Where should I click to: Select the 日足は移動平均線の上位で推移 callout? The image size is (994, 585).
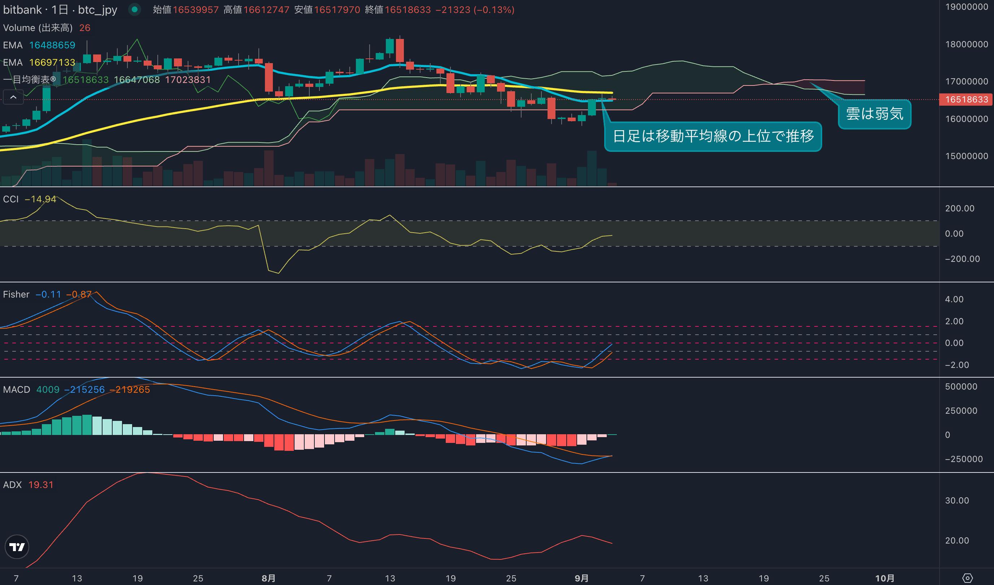click(713, 136)
